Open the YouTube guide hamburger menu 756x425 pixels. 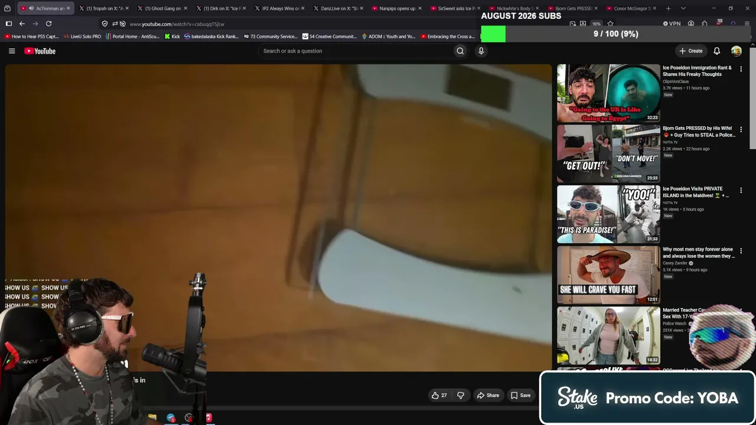pyautogui.click(x=12, y=51)
